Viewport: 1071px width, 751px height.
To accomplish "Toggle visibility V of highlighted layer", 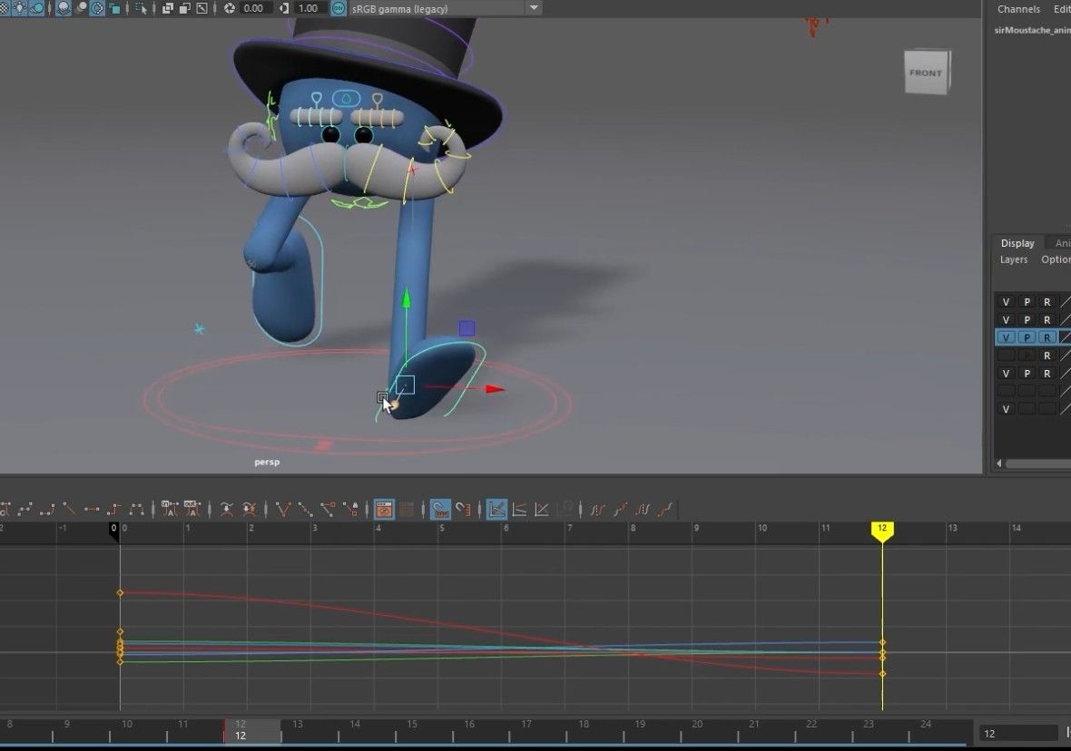I will (1006, 337).
